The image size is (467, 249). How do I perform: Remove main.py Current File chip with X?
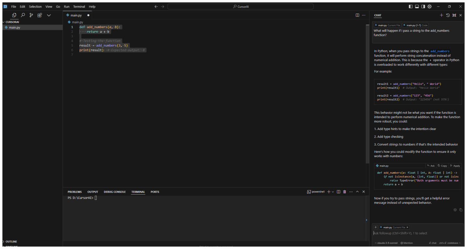pyautogui.click(x=407, y=227)
